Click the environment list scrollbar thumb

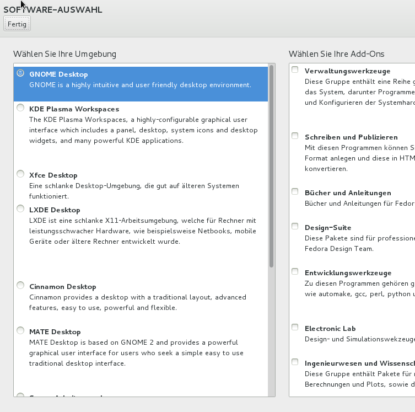point(271,166)
